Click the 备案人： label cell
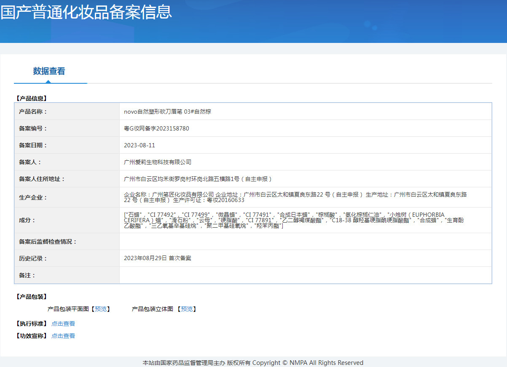Image resolution: width=507 pixels, height=367 pixels. click(x=67, y=162)
